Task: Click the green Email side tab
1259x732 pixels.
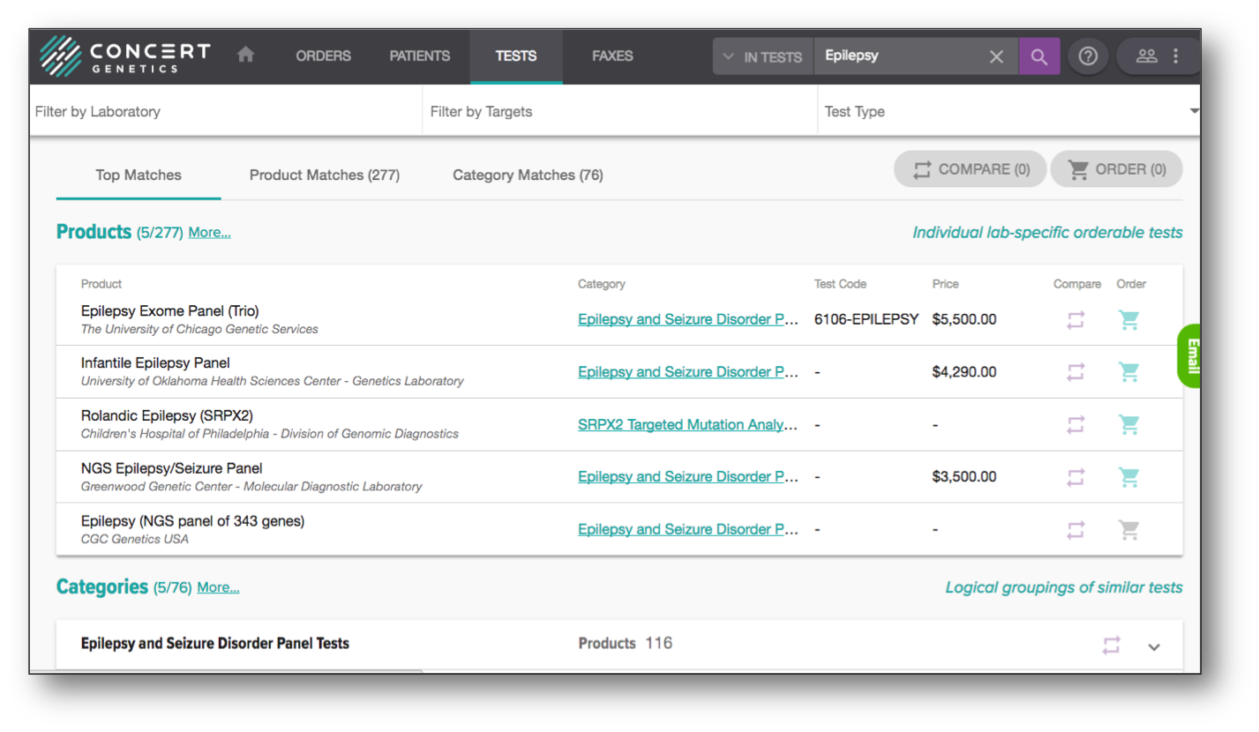Action: (x=1191, y=356)
